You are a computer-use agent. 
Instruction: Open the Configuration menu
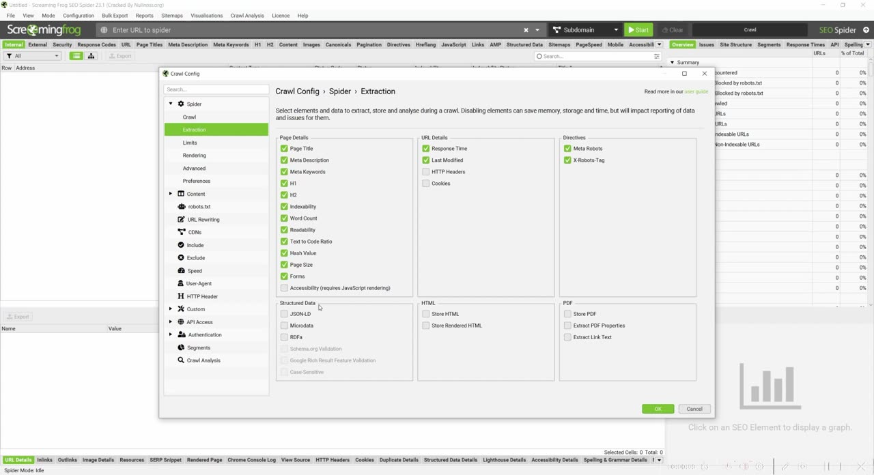pos(79,15)
